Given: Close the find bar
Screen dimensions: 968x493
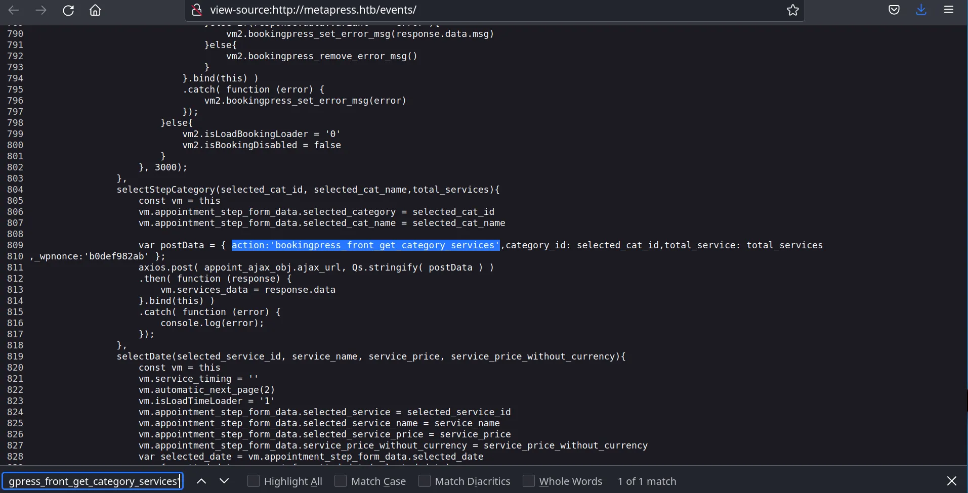Looking at the screenshot, I should point(952,481).
